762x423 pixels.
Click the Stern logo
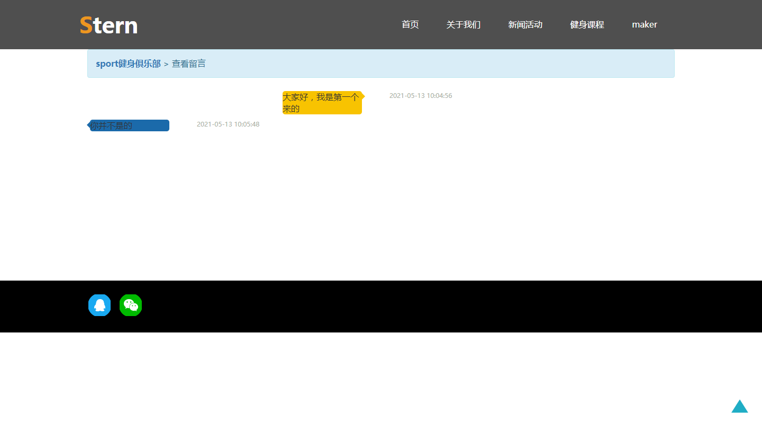[x=109, y=25]
